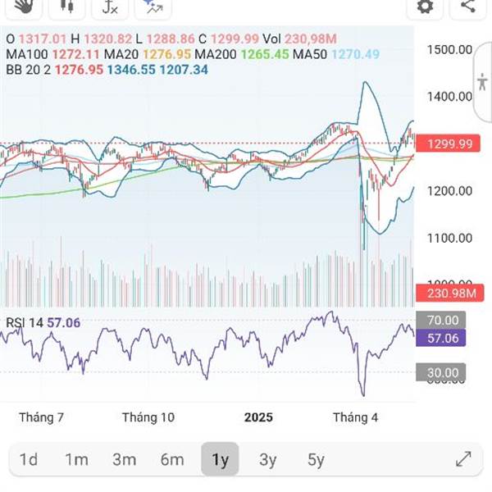The width and height of the screenshot is (492, 492).
Task: Select the active 1y timeframe
Action: pyautogui.click(x=220, y=459)
